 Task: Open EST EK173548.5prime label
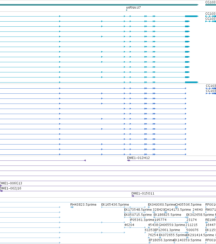(138, 210)
